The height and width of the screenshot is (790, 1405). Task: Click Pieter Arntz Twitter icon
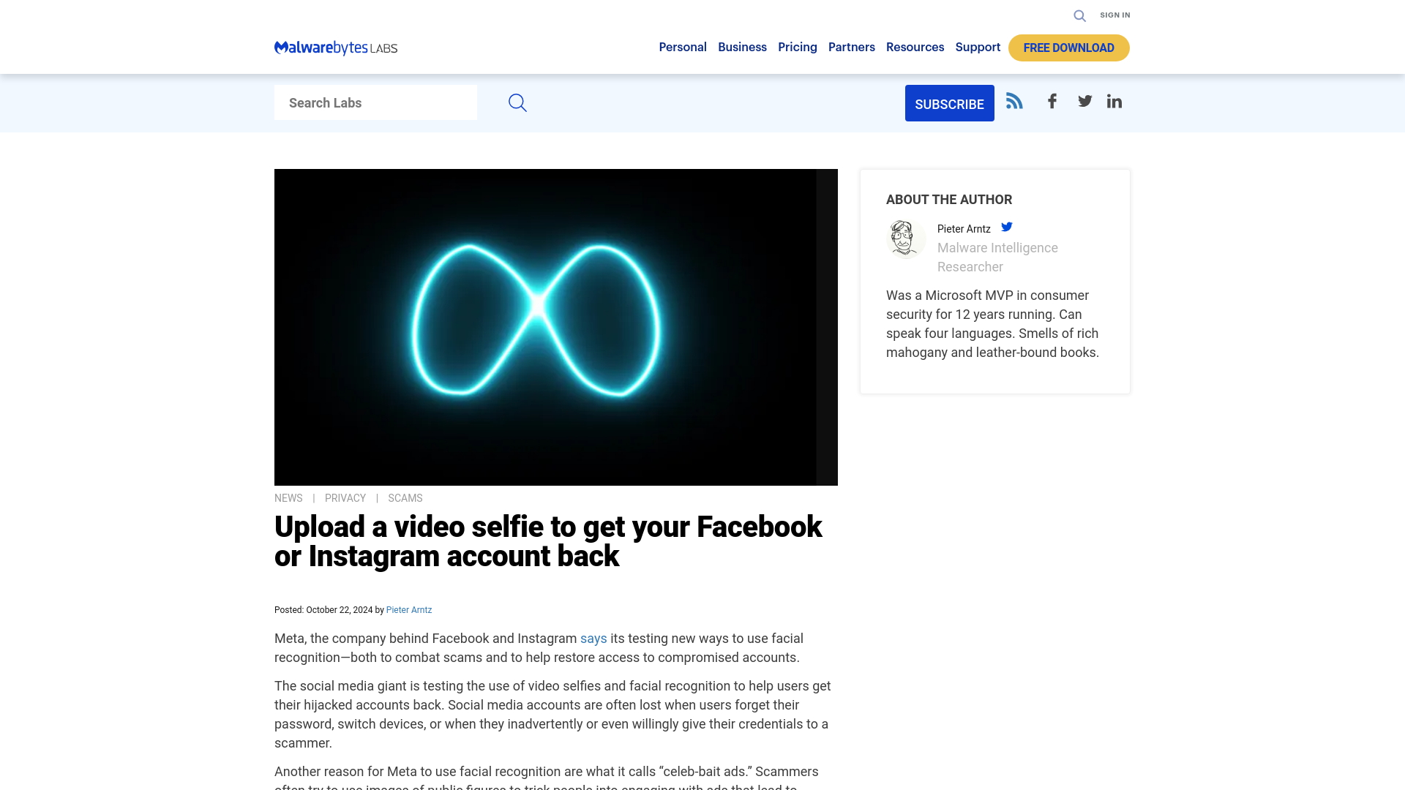(x=1006, y=227)
